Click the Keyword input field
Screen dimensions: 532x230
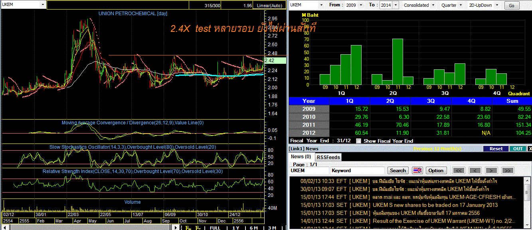click(358, 171)
